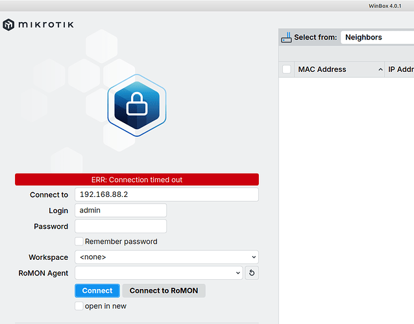The image size is (414, 324).
Task: Click the MikroTik logo icon
Action: pyautogui.click(x=8, y=25)
